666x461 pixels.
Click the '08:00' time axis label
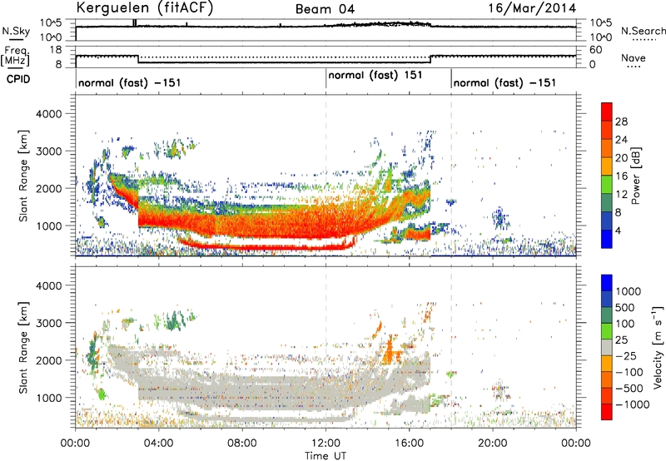click(x=242, y=444)
